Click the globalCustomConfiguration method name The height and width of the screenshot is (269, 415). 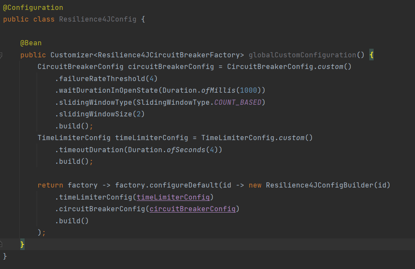coord(302,55)
